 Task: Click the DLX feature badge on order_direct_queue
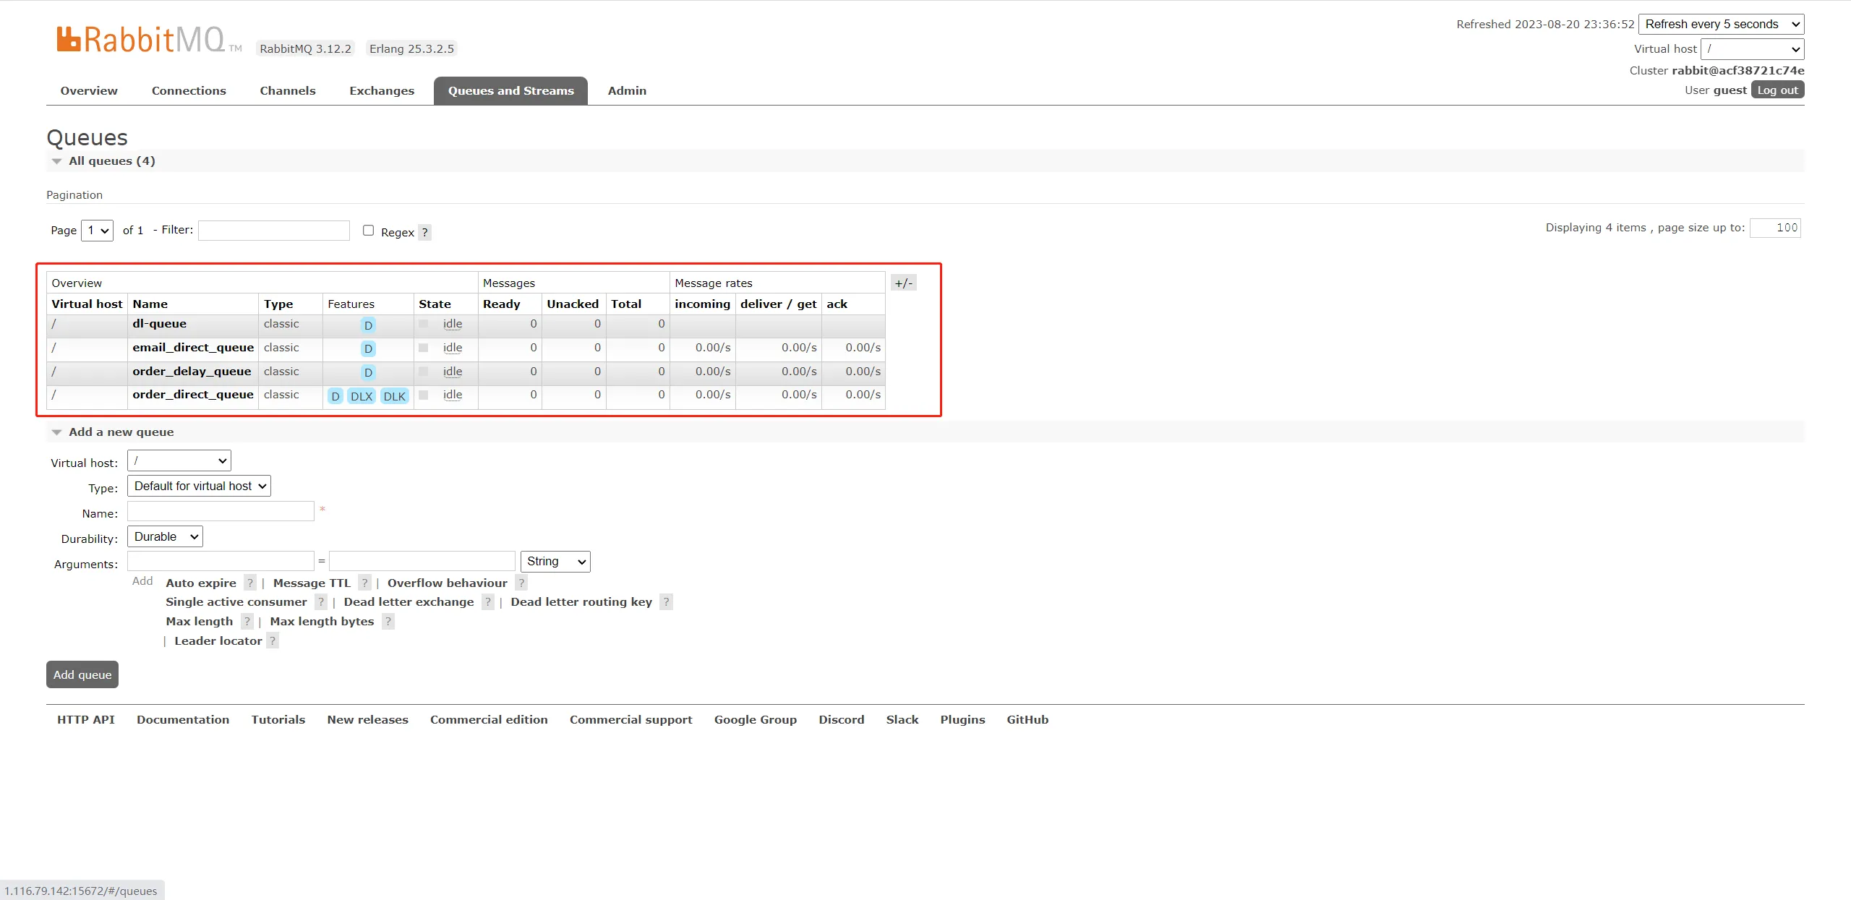tap(361, 396)
